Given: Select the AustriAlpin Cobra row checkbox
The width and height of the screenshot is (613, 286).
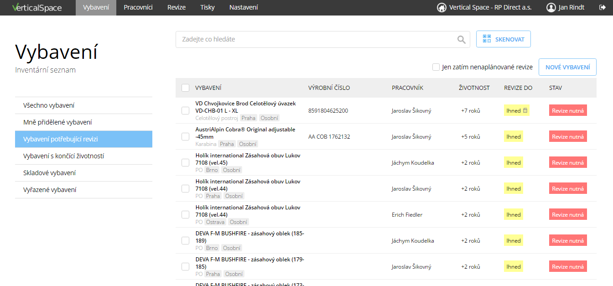Looking at the screenshot, I should click(x=185, y=136).
